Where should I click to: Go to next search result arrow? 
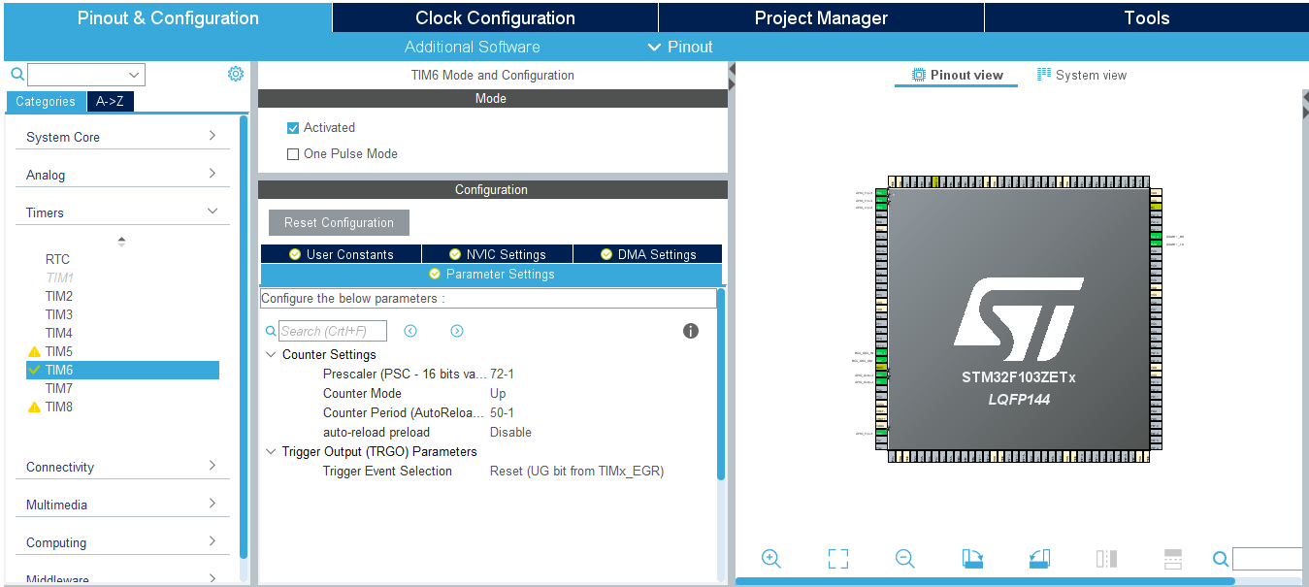coord(457,331)
